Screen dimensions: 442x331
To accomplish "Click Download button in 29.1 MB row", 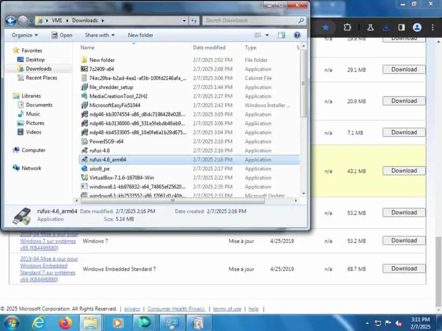I will [404, 69].
